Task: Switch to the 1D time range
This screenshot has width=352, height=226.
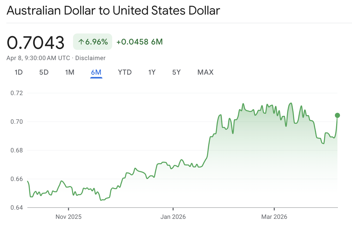Action: tap(19, 72)
